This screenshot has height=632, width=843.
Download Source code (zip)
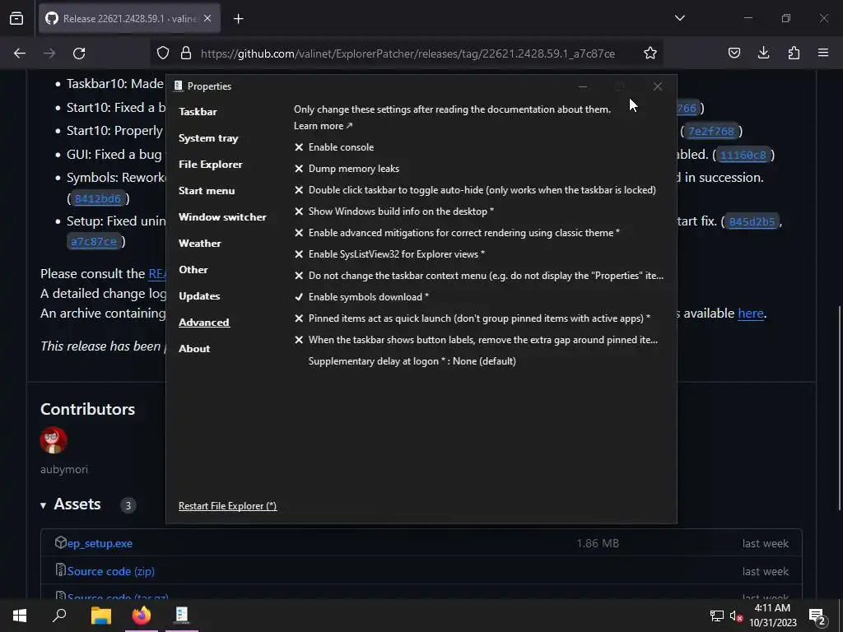tap(110, 571)
